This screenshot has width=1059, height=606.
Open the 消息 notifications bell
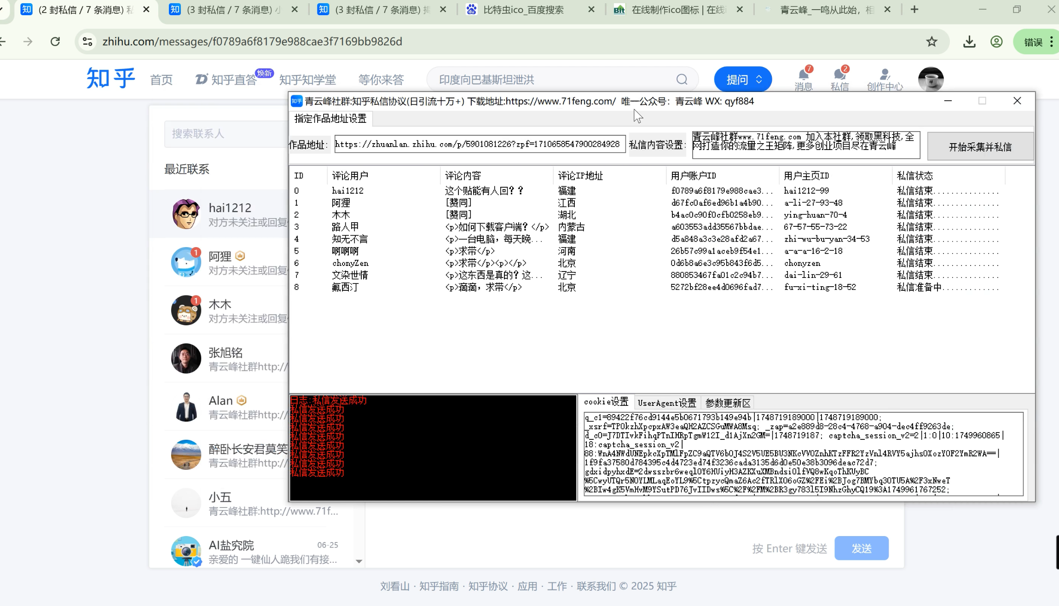[804, 78]
